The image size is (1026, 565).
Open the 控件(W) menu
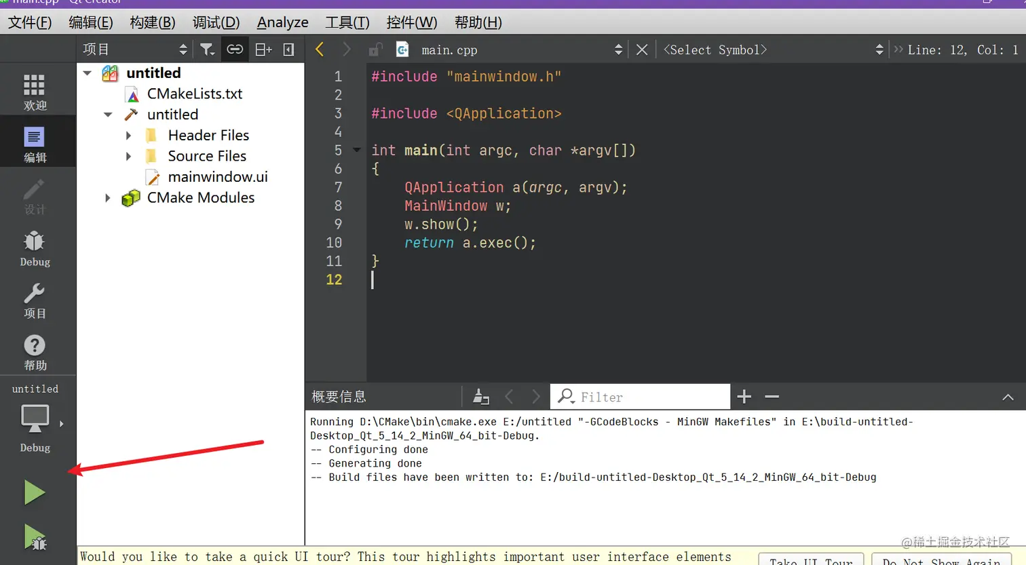click(x=412, y=22)
